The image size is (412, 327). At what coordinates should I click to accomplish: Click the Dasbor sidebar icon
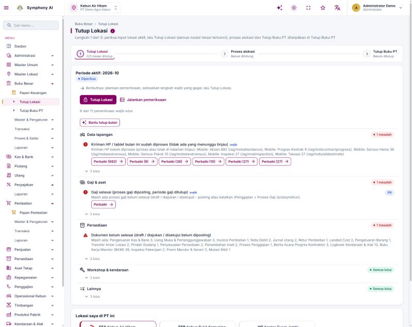(9, 46)
